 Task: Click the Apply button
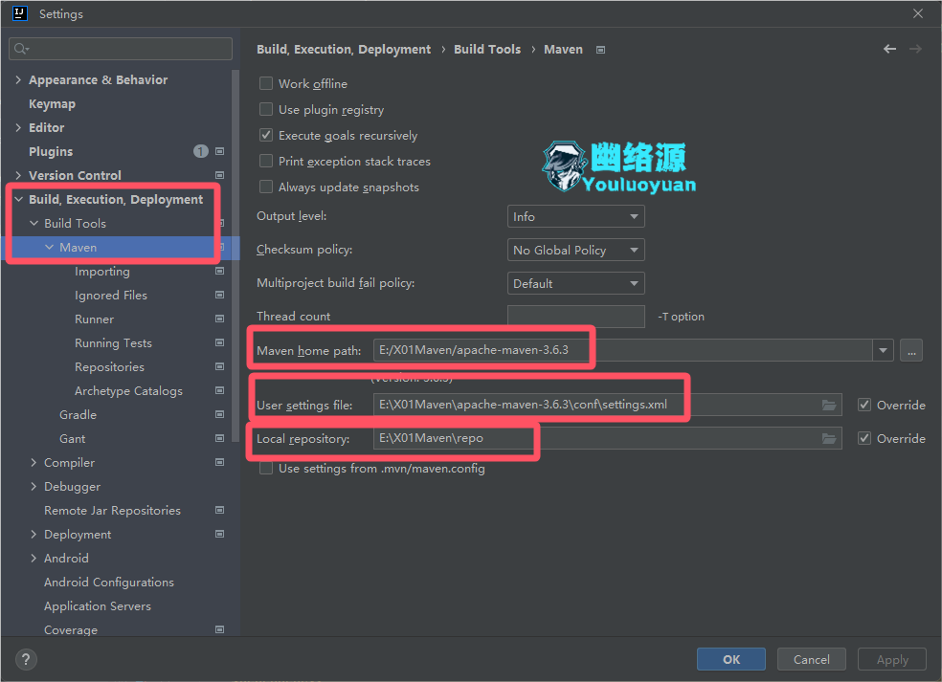coord(892,659)
